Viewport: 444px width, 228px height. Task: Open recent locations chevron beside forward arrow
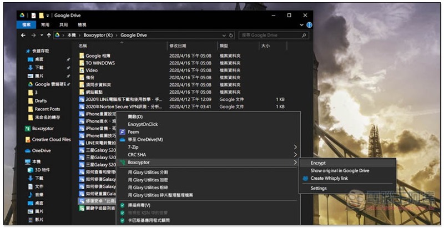pyautogui.click(x=41, y=35)
